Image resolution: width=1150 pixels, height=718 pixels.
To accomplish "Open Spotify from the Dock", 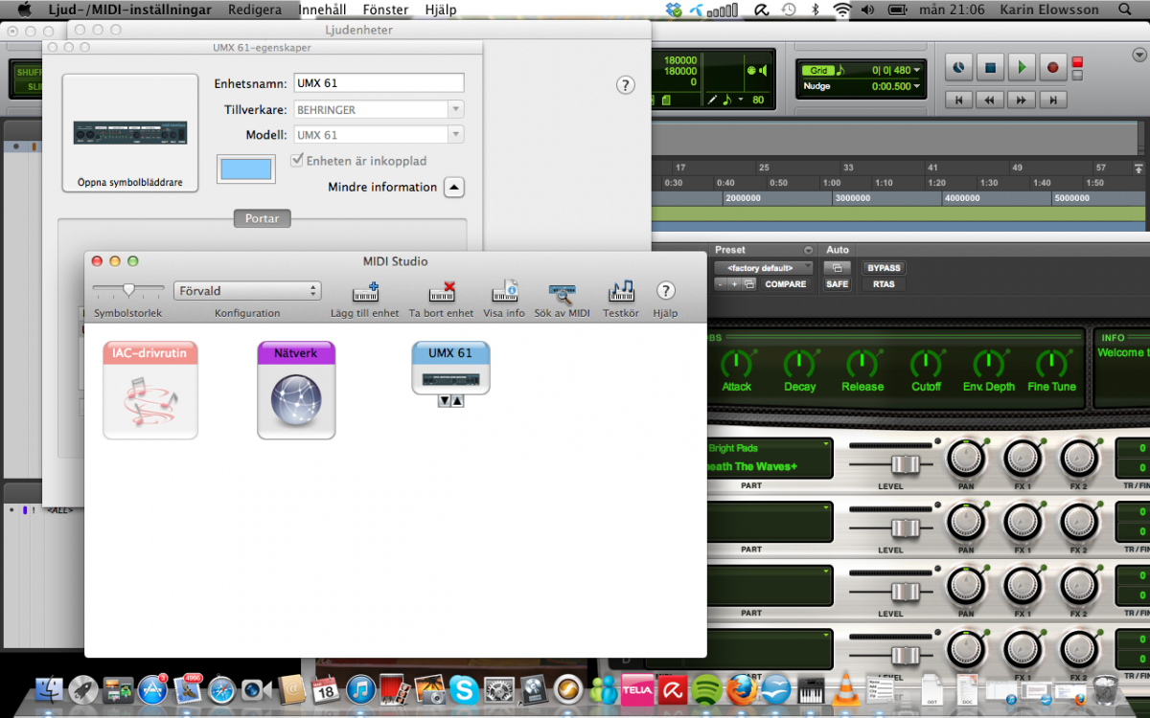I will tap(706, 688).
